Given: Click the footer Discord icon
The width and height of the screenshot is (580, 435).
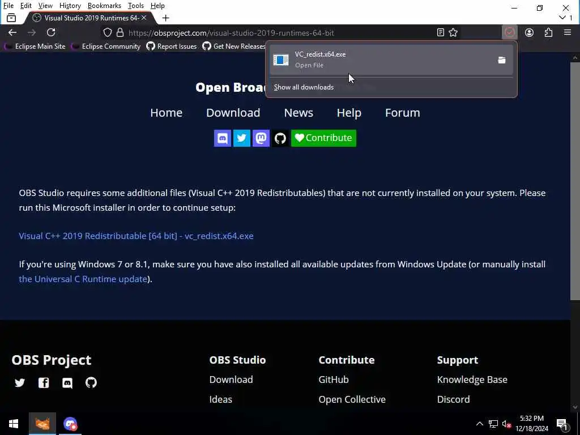Looking at the screenshot, I should [x=67, y=382].
